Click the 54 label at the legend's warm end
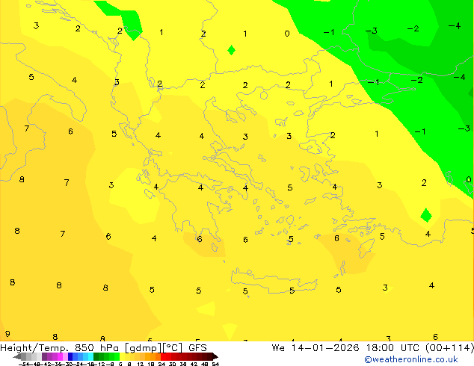This screenshot has height=366, width=474. click(x=215, y=364)
